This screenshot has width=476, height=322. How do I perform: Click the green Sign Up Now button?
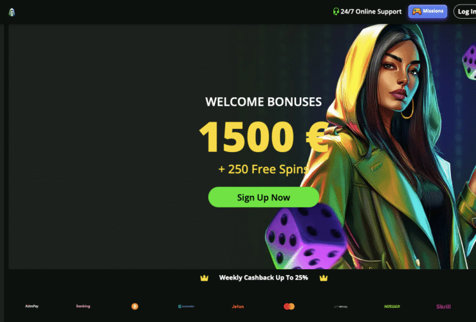(264, 197)
